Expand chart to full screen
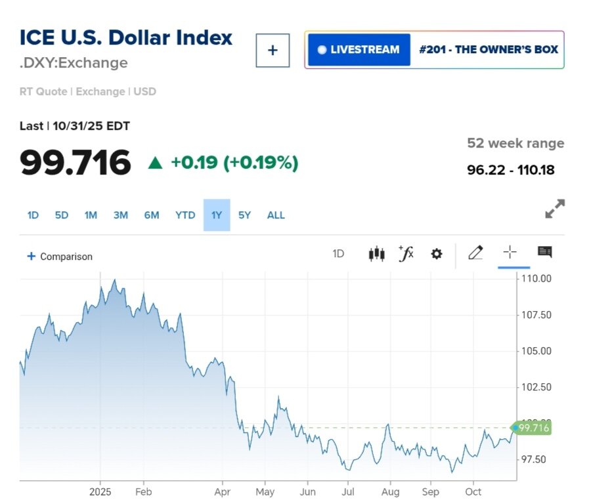This screenshot has width=591, height=500. click(x=555, y=209)
